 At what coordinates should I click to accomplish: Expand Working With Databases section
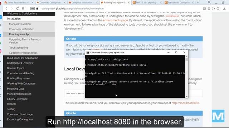pos(21,84)
